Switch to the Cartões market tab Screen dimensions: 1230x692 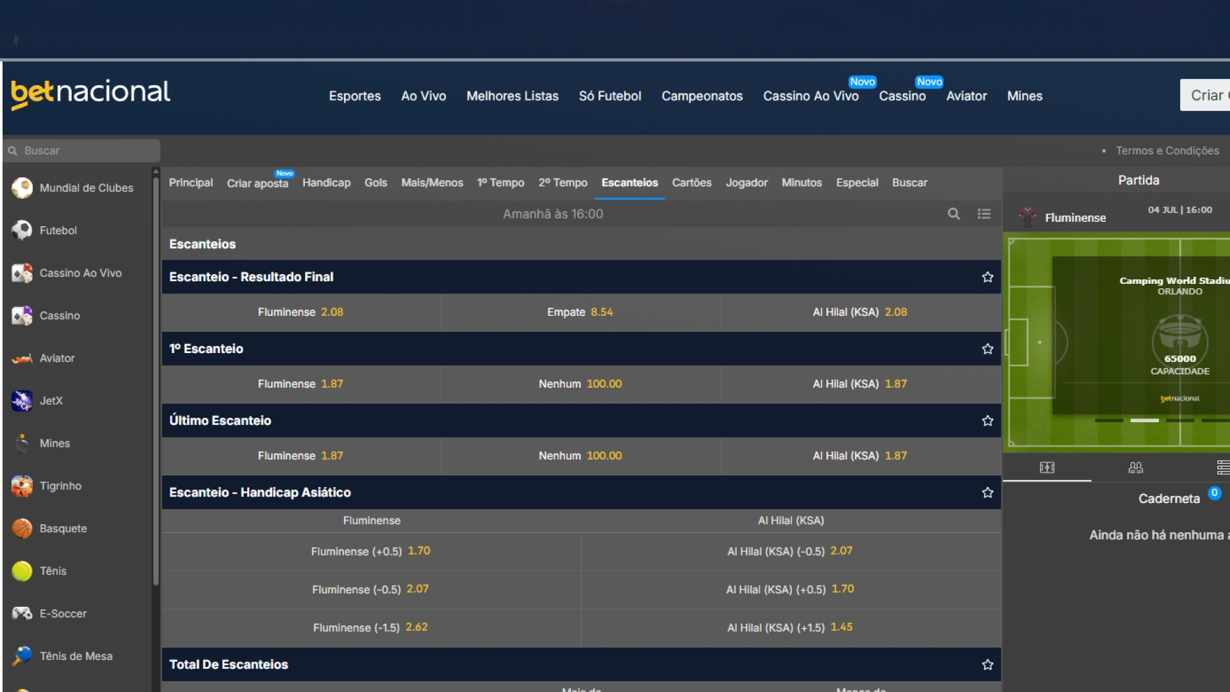coord(691,183)
